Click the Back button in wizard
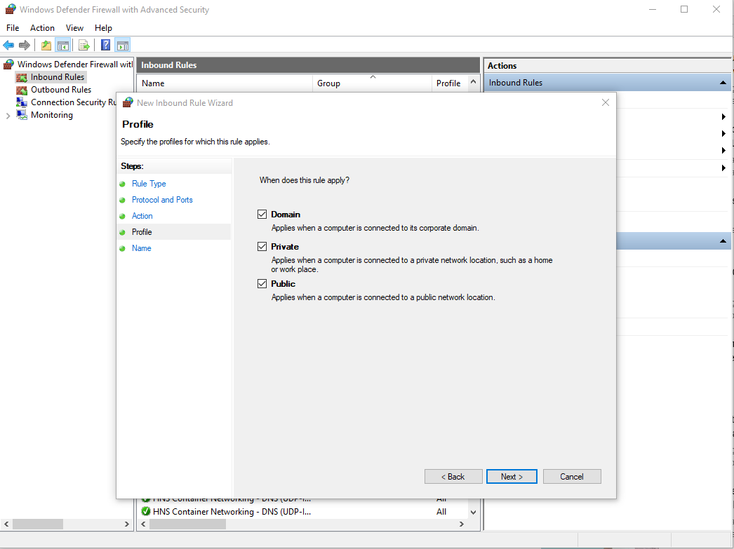The width and height of the screenshot is (734, 549). [x=453, y=477]
